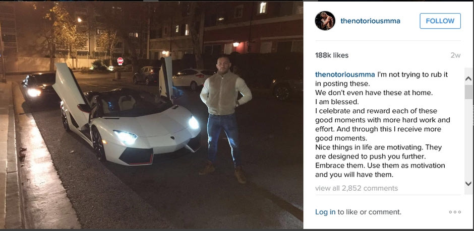Click the "I am blessed." caption line
Viewport: 474px width, 231px height.
pyautogui.click(x=337, y=102)
